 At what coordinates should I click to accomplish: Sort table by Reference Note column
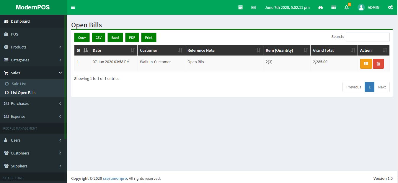click(x=224, y=50)
